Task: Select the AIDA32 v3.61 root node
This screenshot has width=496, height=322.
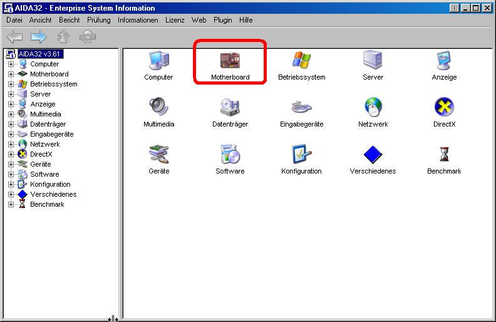Action: (40, 54)
